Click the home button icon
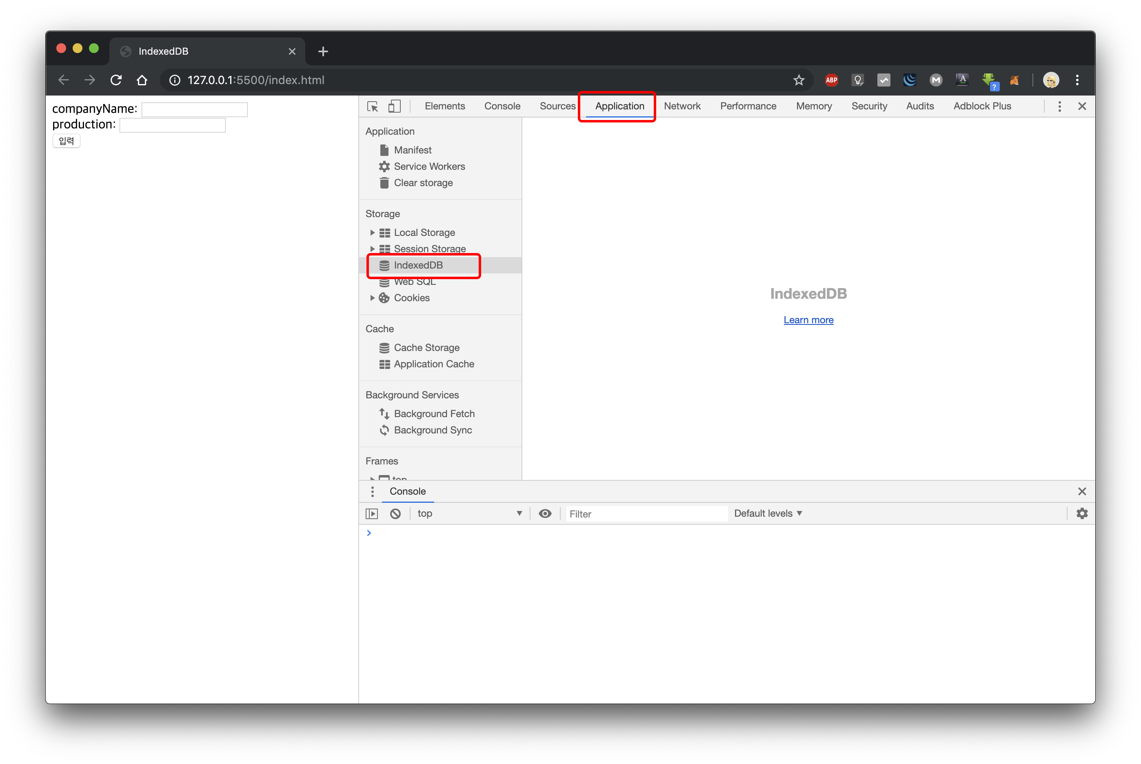This screenshot has width=1141, height=764. click(x=142, y=80)
